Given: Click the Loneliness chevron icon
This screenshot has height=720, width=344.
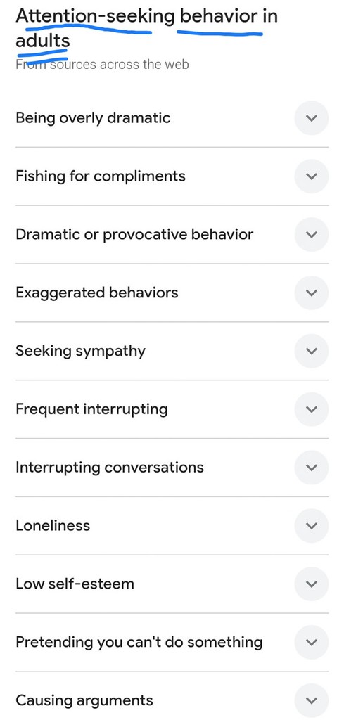Looking at the screenshot, I should [312, 526].
